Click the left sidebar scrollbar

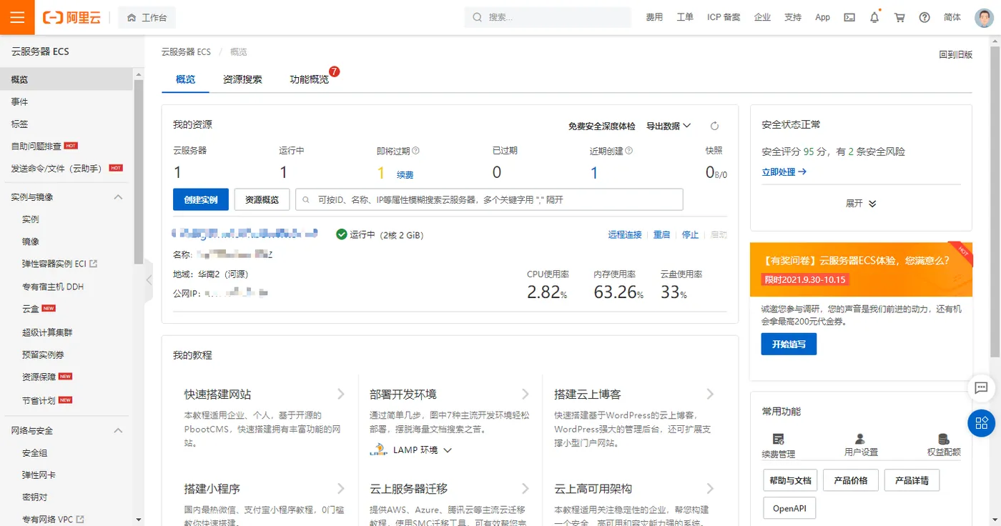click(139, 172)
